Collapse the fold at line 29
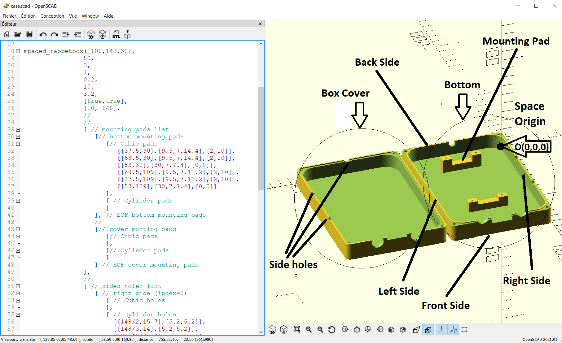This screenshot has height=343, width=562. coord(18,130)
